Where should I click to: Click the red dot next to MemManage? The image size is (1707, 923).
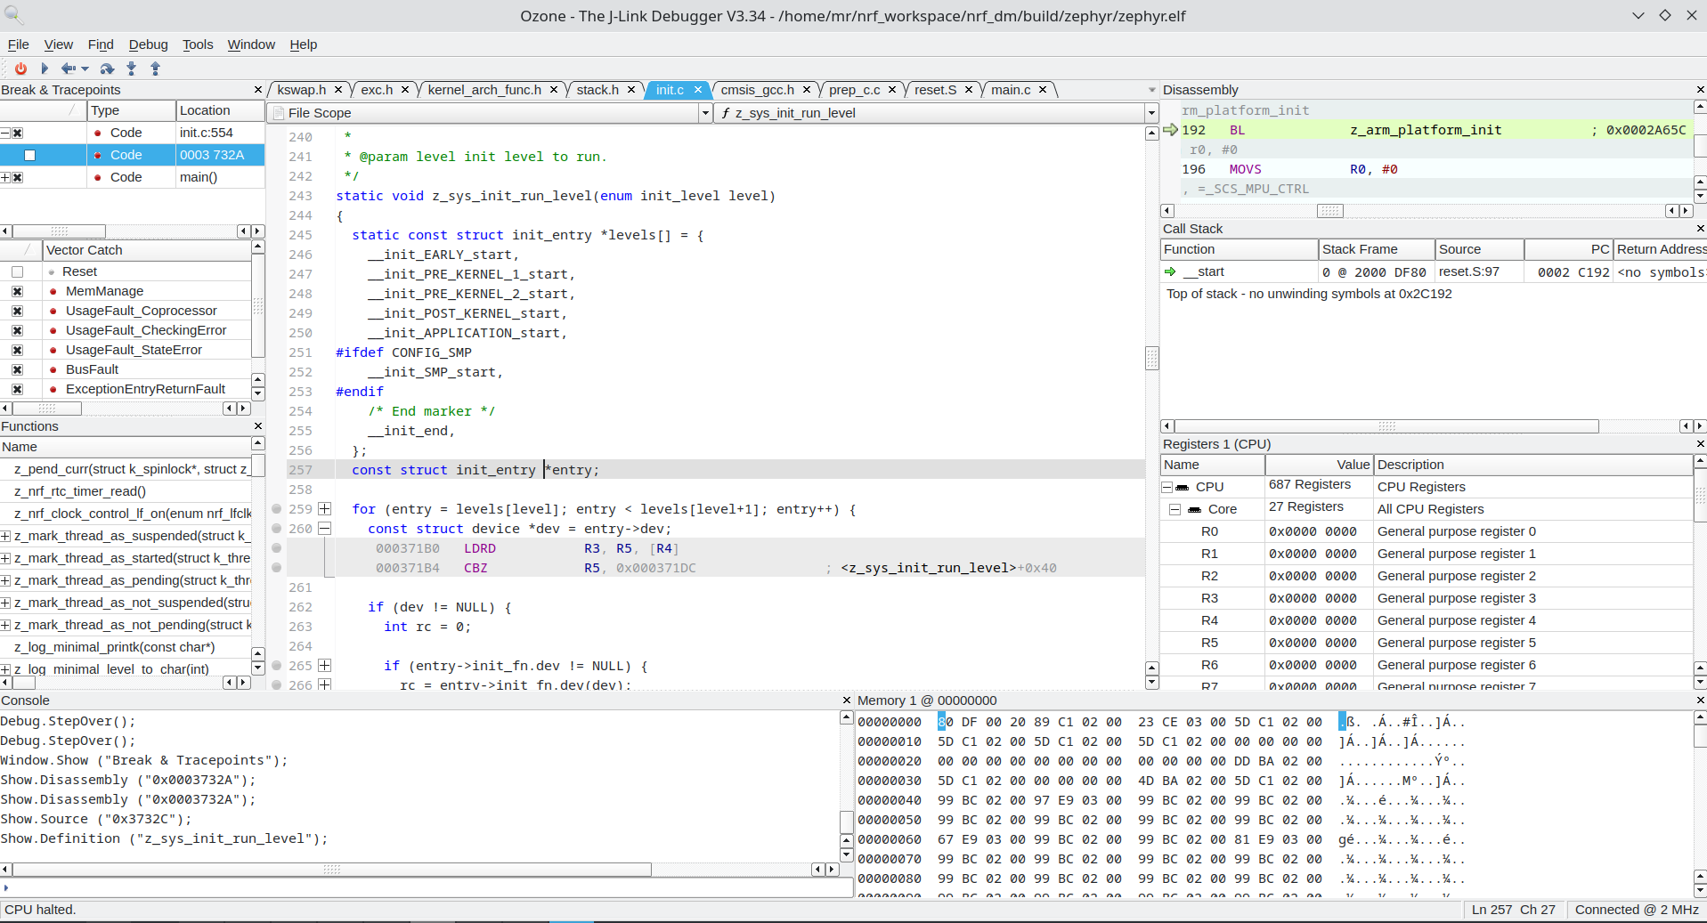click(x=53, y=291)
